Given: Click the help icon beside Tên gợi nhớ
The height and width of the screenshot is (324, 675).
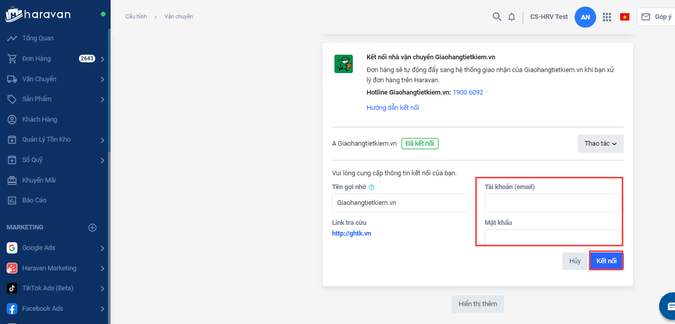Looking at the screenshot, I should [x=372, y=188].
